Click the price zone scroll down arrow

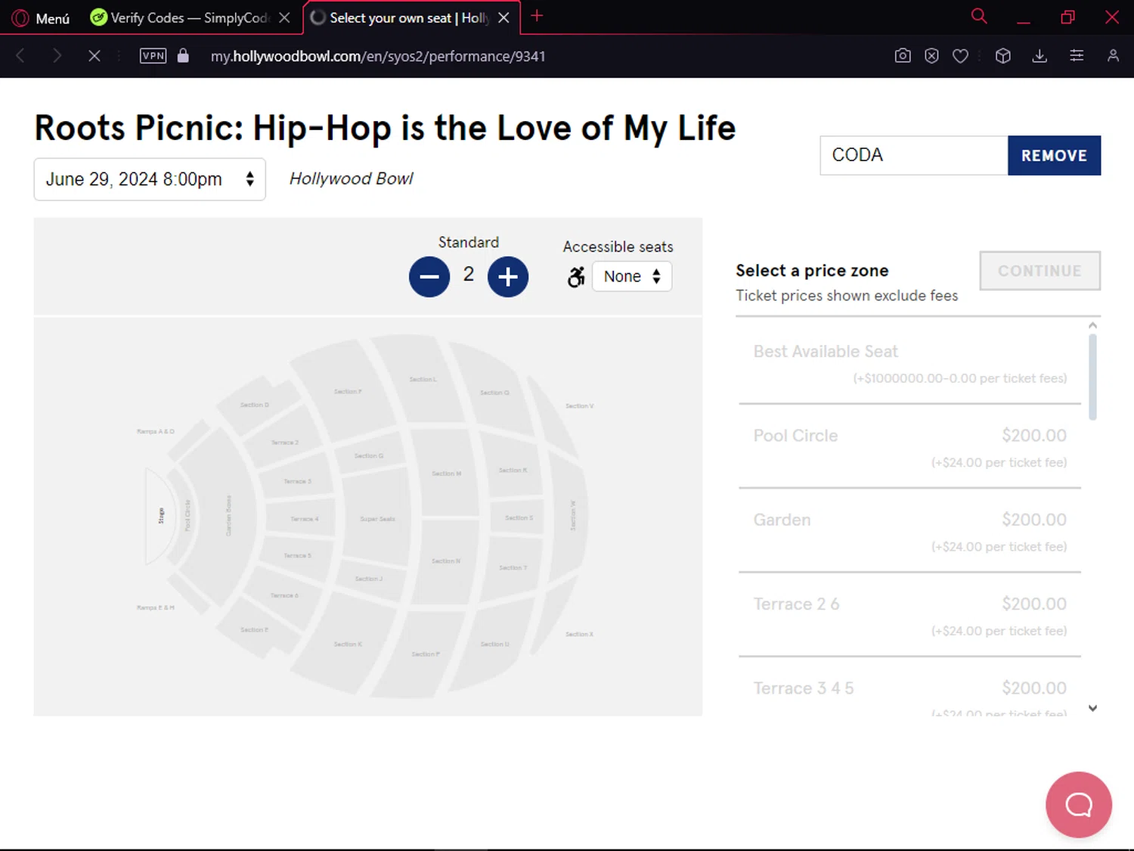(x=1092, y=708)
